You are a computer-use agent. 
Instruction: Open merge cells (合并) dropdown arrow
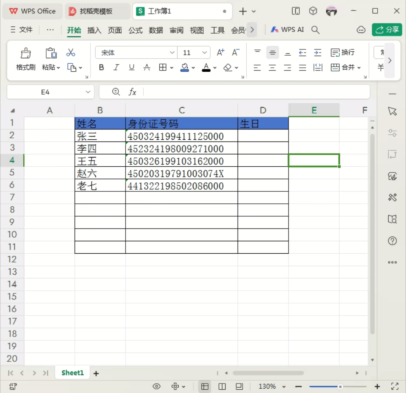point(359,68)
